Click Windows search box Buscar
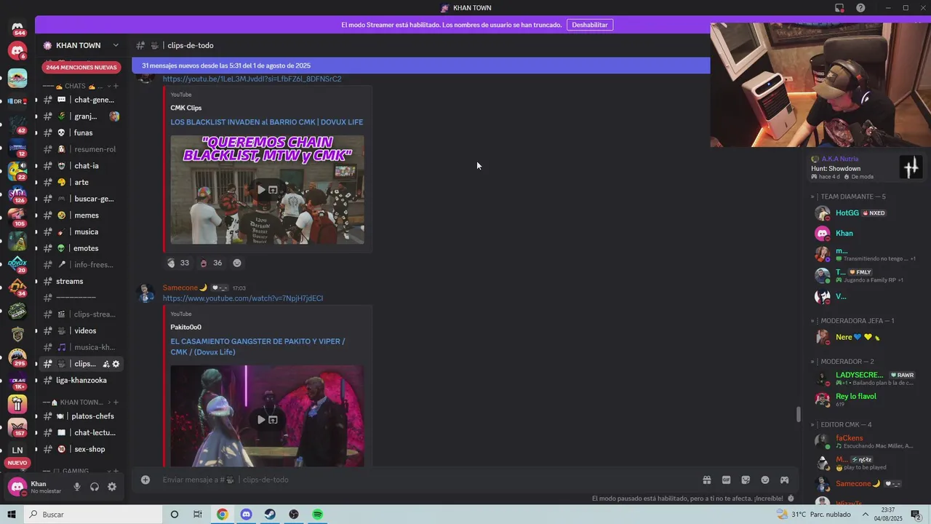The image size is (931, 524). pos(92,515)
